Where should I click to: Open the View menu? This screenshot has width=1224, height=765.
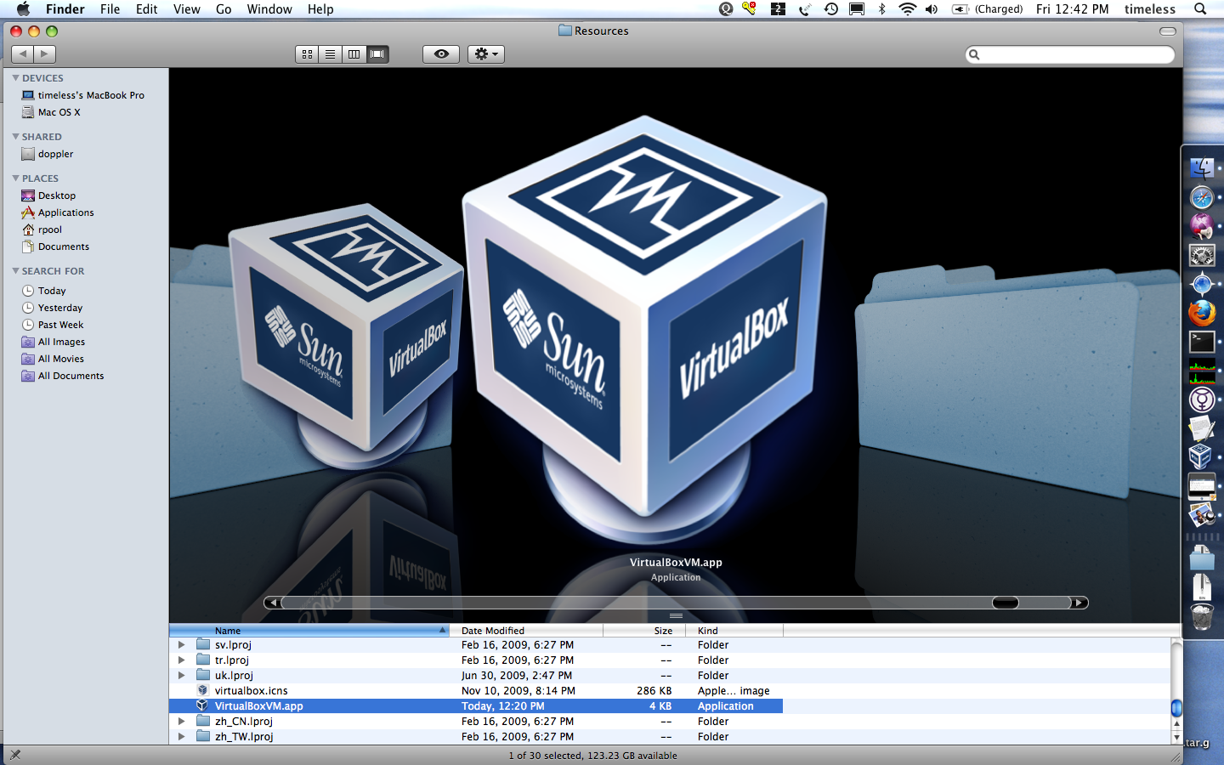pyautogui.click(x=187, y=9)
